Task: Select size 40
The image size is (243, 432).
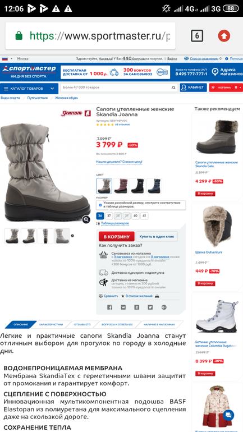Action: 135,216
